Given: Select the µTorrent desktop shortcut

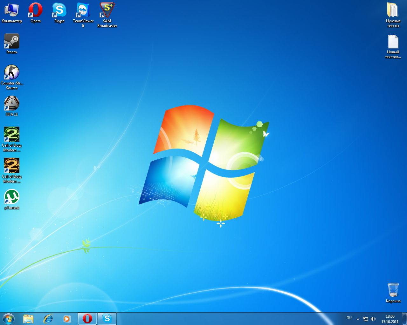Looking at the screenshot, I should click(x=12, y=199).
